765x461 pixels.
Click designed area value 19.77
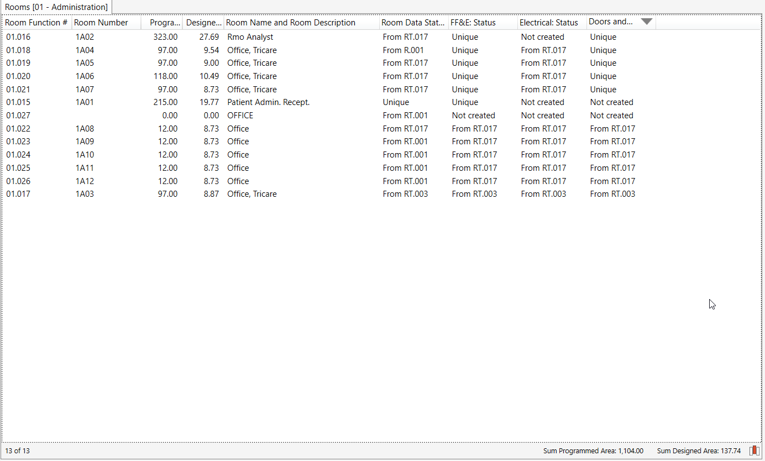209,102
